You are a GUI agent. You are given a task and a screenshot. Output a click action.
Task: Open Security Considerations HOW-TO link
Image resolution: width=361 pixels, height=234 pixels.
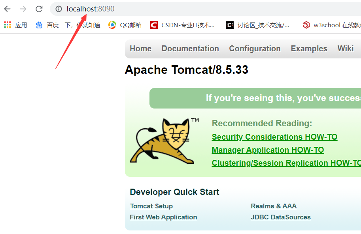point(274,137)
